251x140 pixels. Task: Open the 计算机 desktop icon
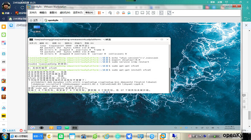click(37, 29)
